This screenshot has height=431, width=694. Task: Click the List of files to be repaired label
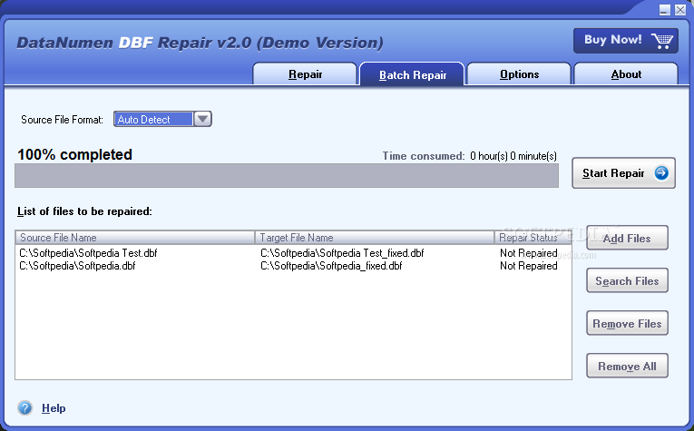click(84, 211)
